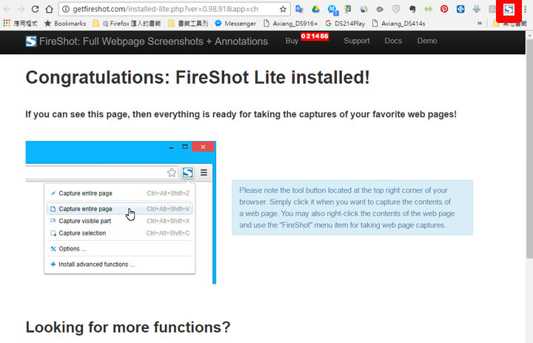Open the Buy menu item
Screen dimensions: 533x343
(x=292, y=41)
